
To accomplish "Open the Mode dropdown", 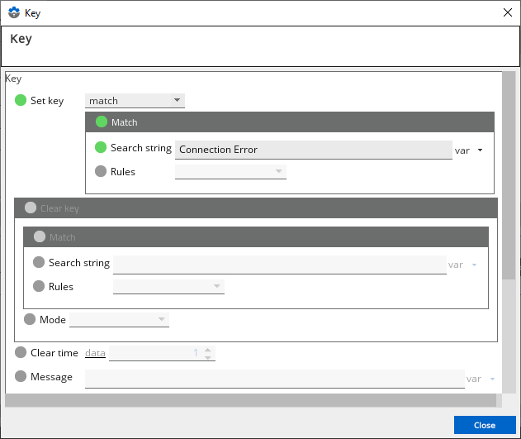I will point(119,319).
